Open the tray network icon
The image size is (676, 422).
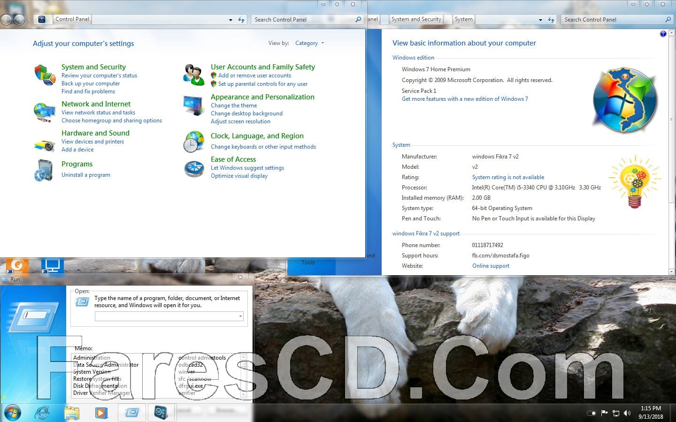pyautogui.click(x=615, y=413)
